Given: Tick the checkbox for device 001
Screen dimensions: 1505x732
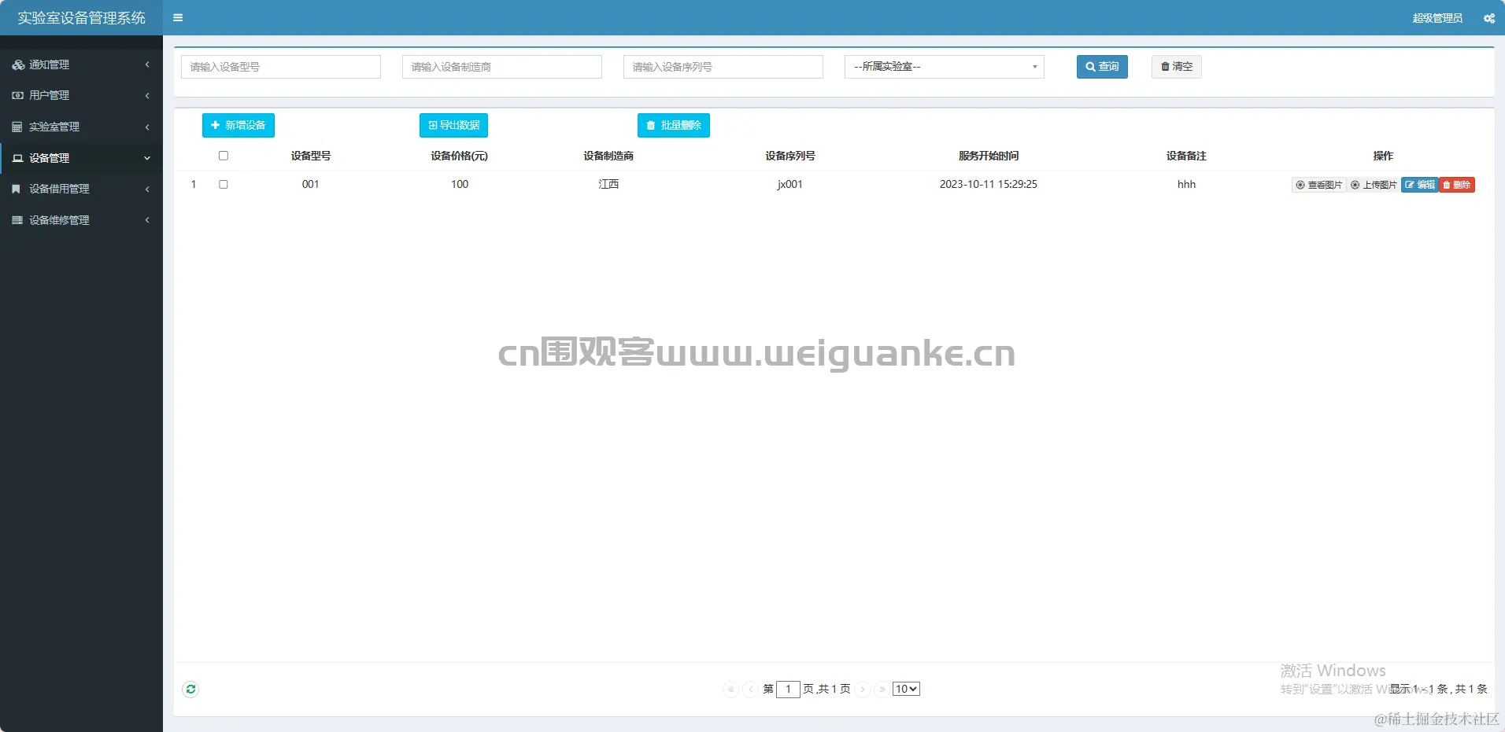Looking at the screenshot, I should (224, 184).
